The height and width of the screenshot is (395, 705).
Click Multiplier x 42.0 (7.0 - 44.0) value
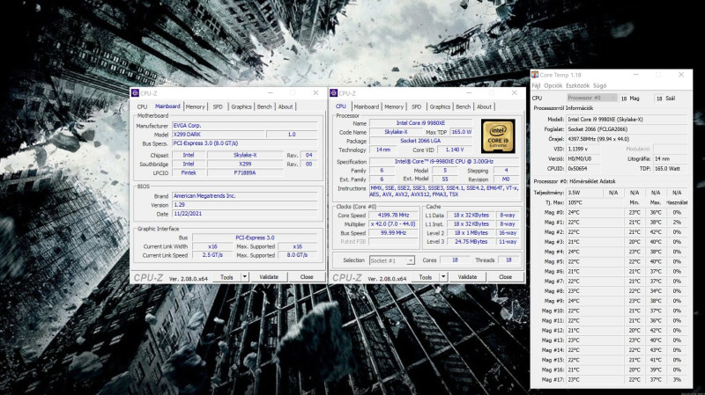394,224
